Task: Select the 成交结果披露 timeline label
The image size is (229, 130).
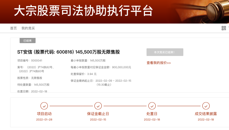Action: [x=206, y=114]
